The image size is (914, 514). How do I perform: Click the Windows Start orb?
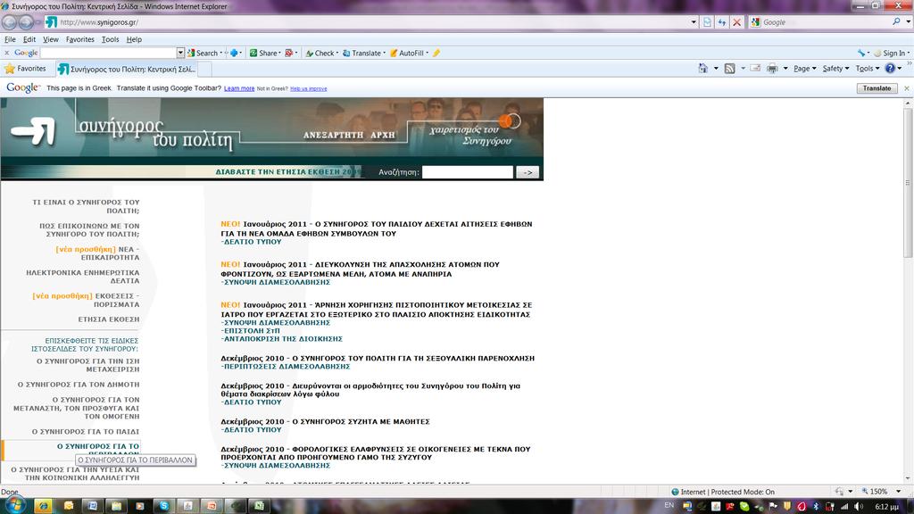tap(14, 505)
